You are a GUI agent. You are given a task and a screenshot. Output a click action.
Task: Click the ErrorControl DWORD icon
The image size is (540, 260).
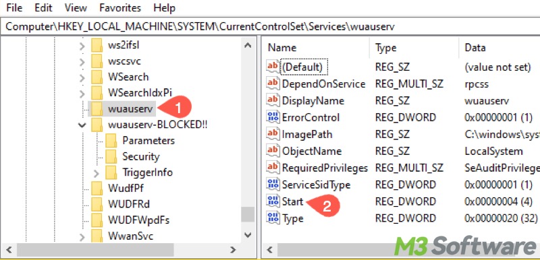click(273, 117)
